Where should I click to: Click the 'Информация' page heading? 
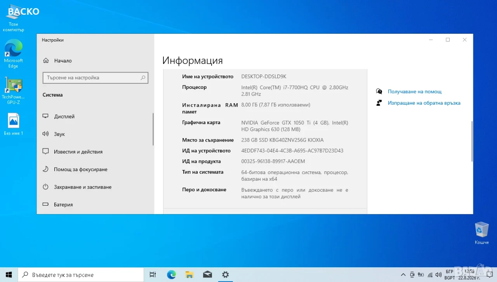pyautogui.click(x=193, y=61)
